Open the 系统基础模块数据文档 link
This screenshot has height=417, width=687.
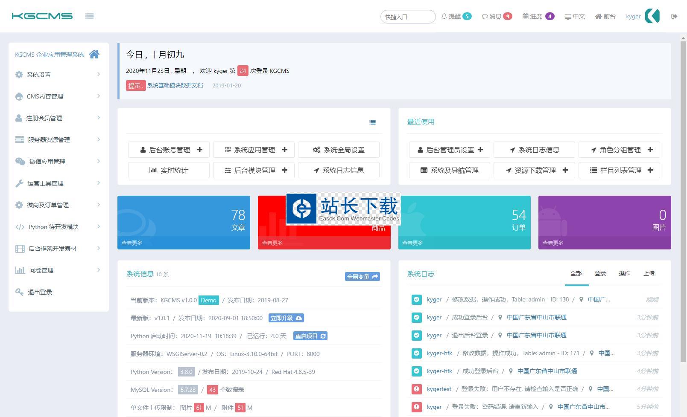[175, 85]
